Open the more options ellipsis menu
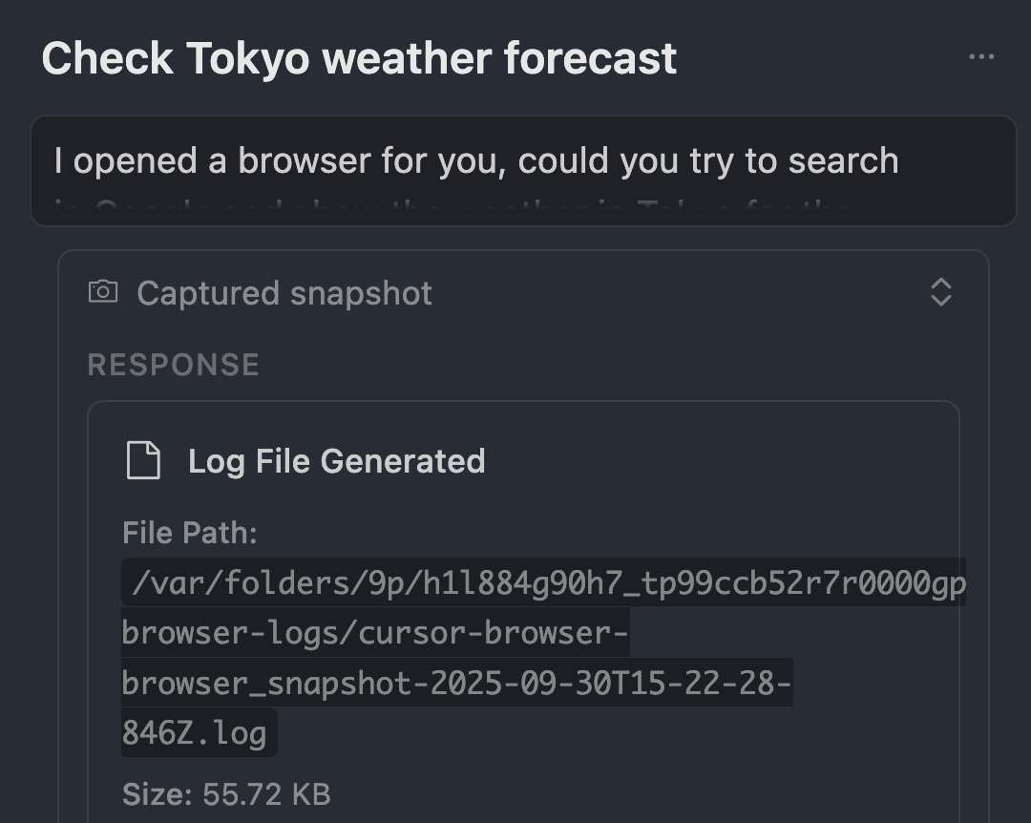 981,57
